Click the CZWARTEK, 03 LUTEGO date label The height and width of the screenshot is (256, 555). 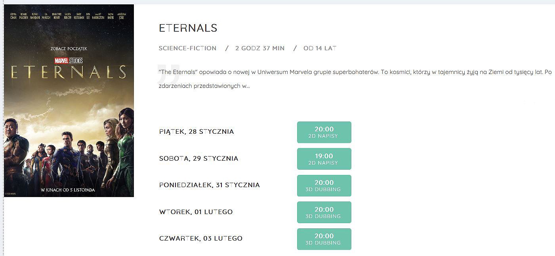click(x=201, y=239)
